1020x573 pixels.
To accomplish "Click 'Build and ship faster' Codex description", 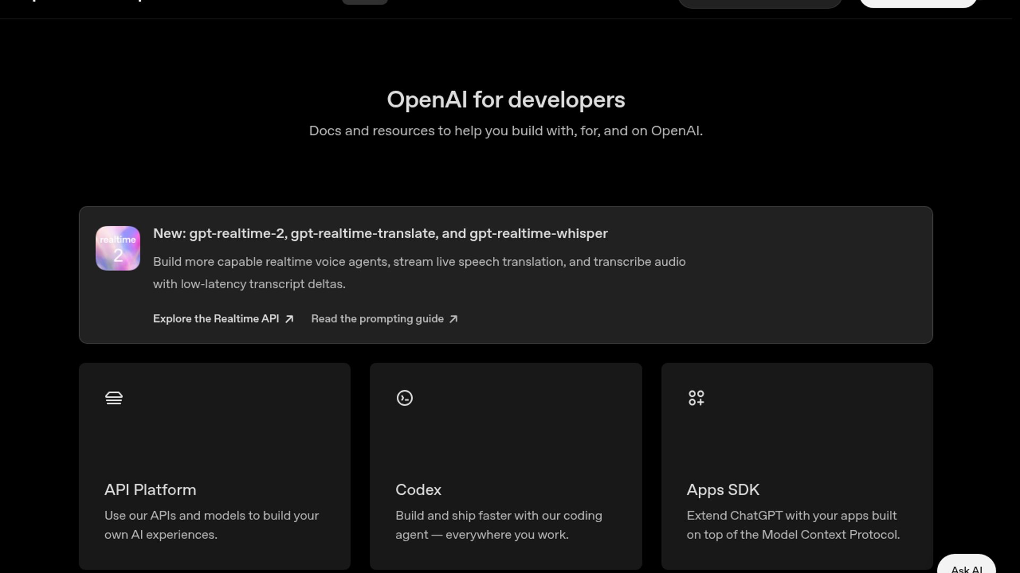I will pyautogui.click(x=499, y=525).
